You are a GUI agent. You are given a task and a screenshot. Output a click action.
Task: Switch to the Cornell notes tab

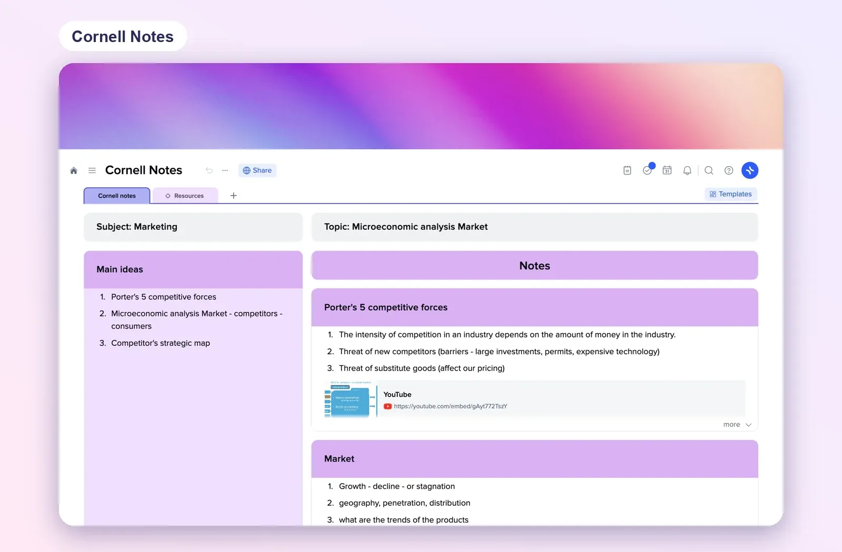click(x=117, y=196)
